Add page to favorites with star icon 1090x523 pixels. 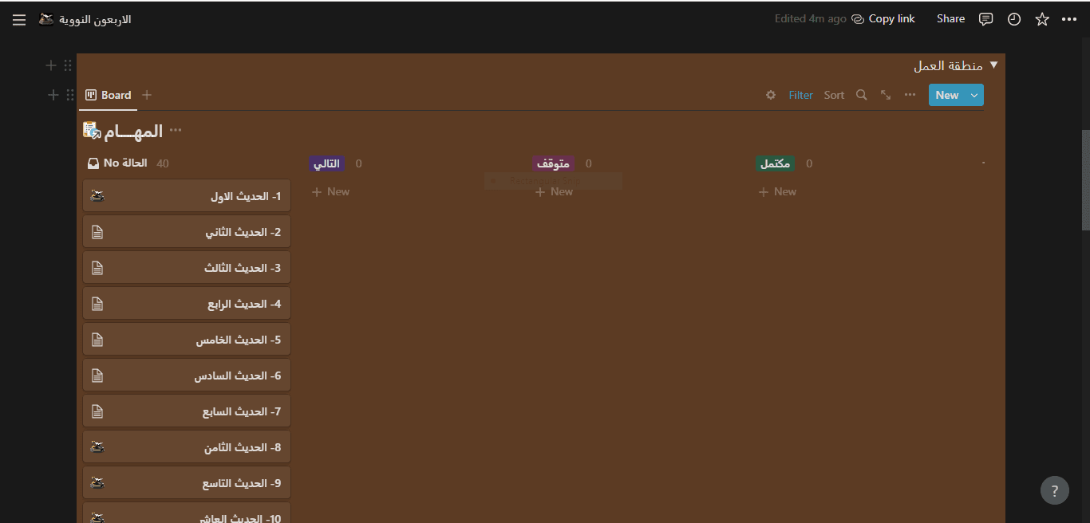coord(1042,19)
